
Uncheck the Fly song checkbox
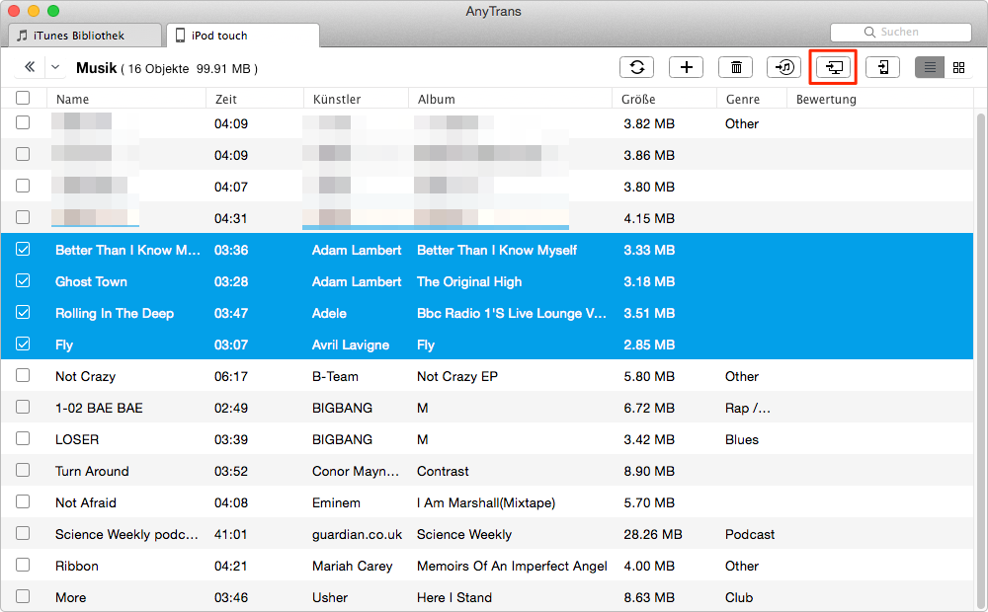(23, 344)
